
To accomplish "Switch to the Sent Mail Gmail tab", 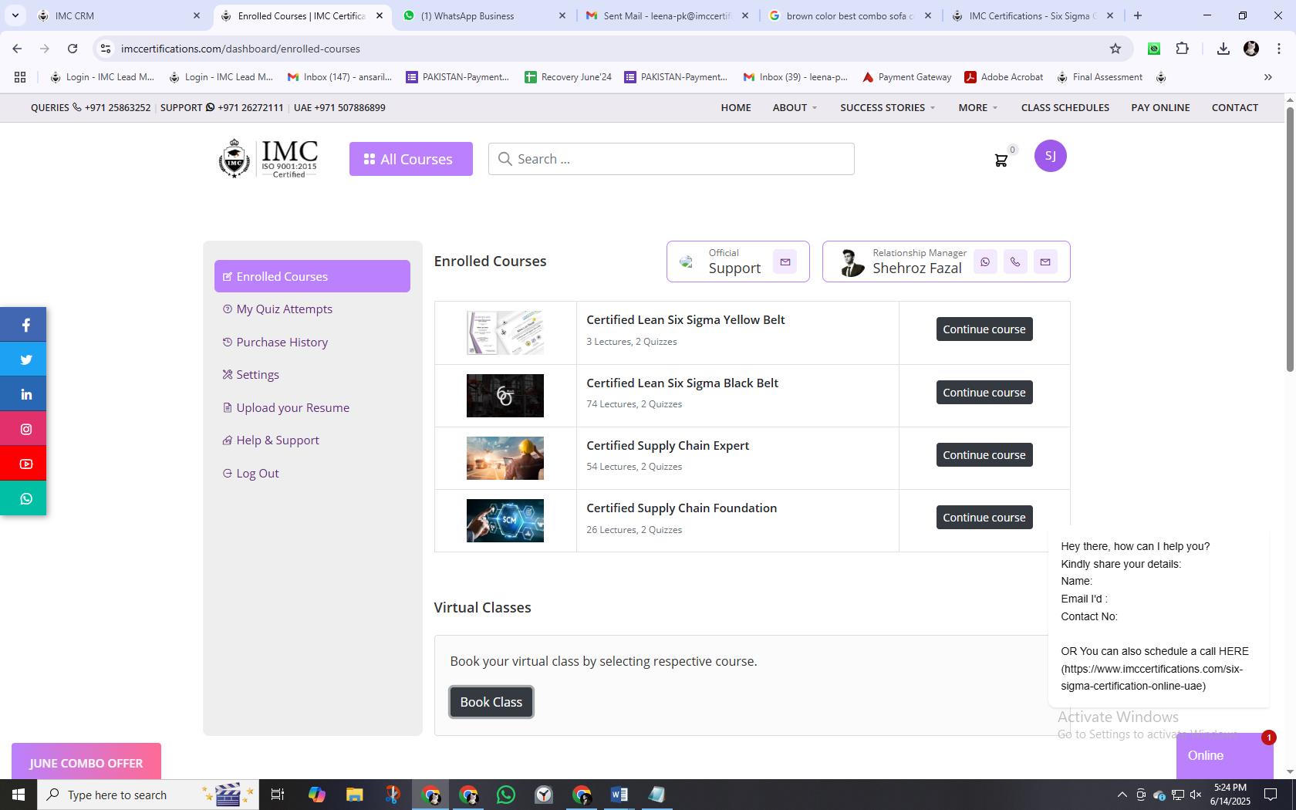I will click(x=667, y=15).
